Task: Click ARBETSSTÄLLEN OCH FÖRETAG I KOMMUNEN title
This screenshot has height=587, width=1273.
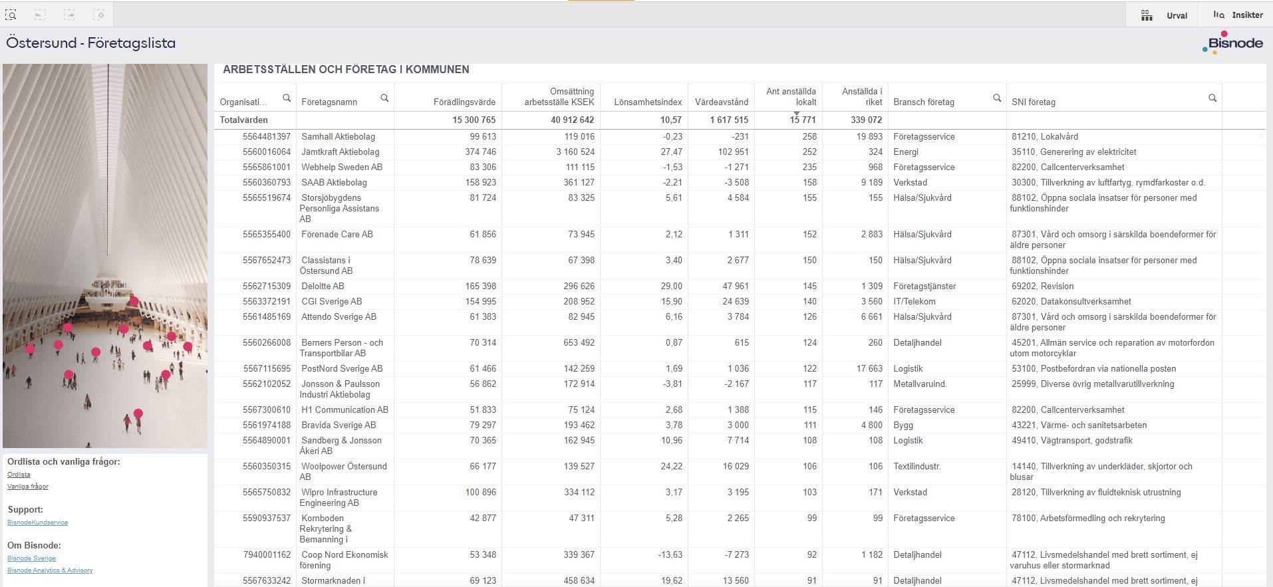Action: (x=346, y=69)
